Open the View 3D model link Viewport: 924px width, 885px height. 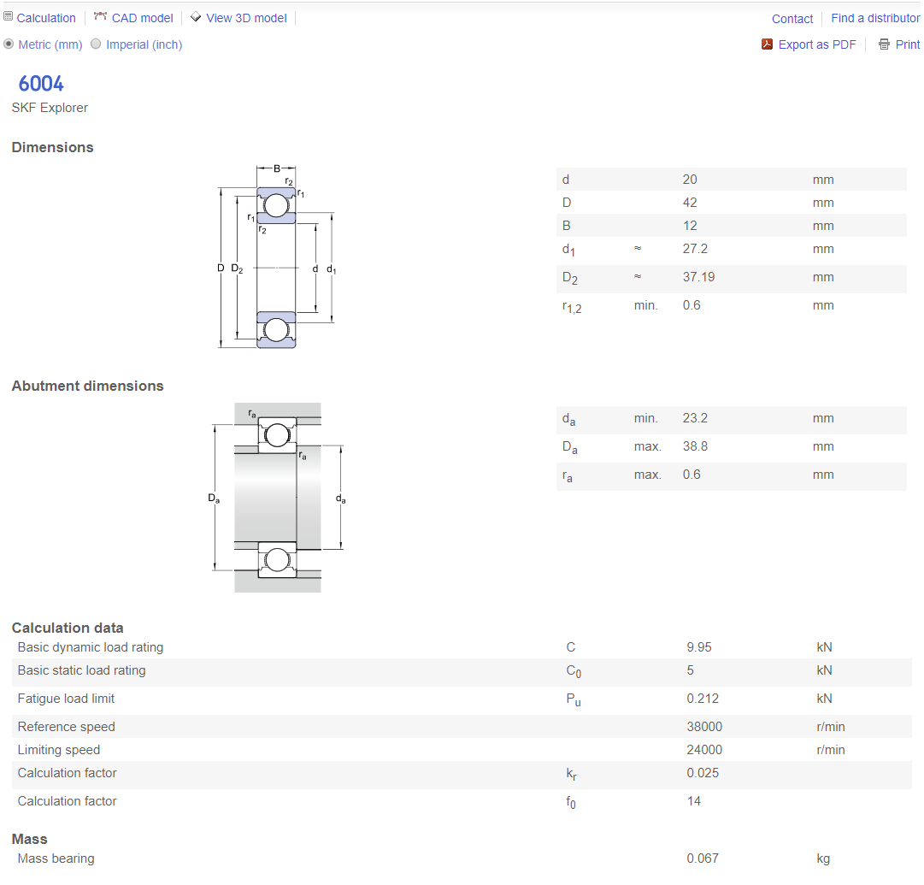[x=246, y=18]
